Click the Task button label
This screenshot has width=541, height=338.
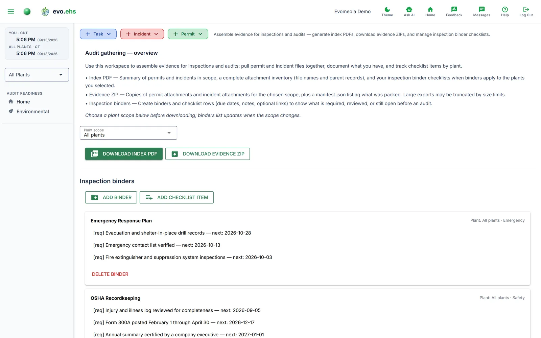[x=98, y=34]
